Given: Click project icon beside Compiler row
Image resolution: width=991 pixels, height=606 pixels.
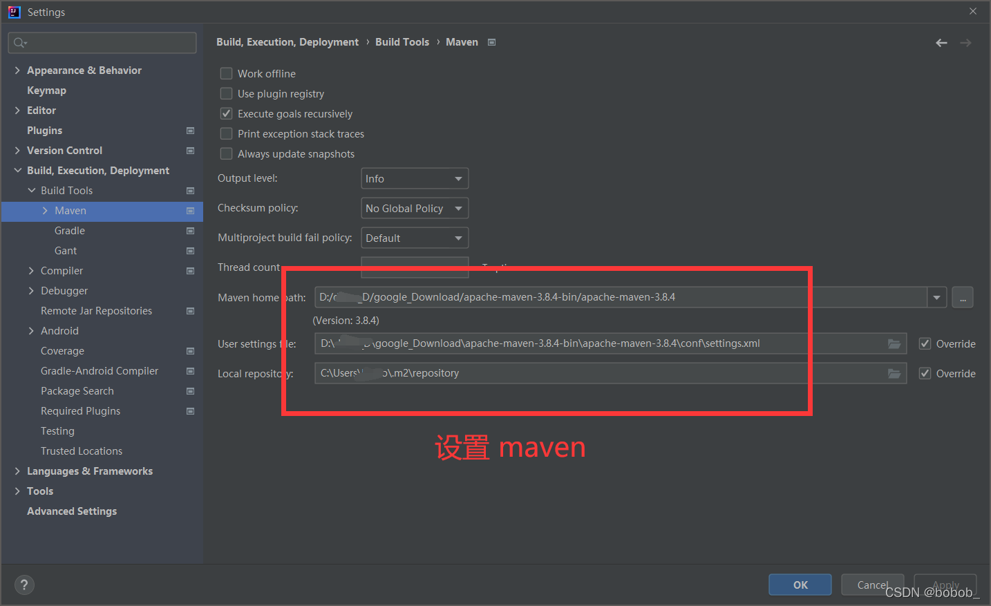Looking at the screenshot, I should pyautogui.click(x=191, y=271).
